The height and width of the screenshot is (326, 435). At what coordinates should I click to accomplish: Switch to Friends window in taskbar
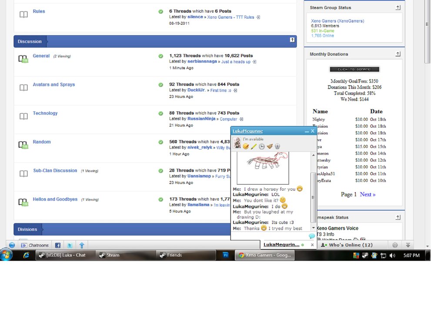[186, 255]
